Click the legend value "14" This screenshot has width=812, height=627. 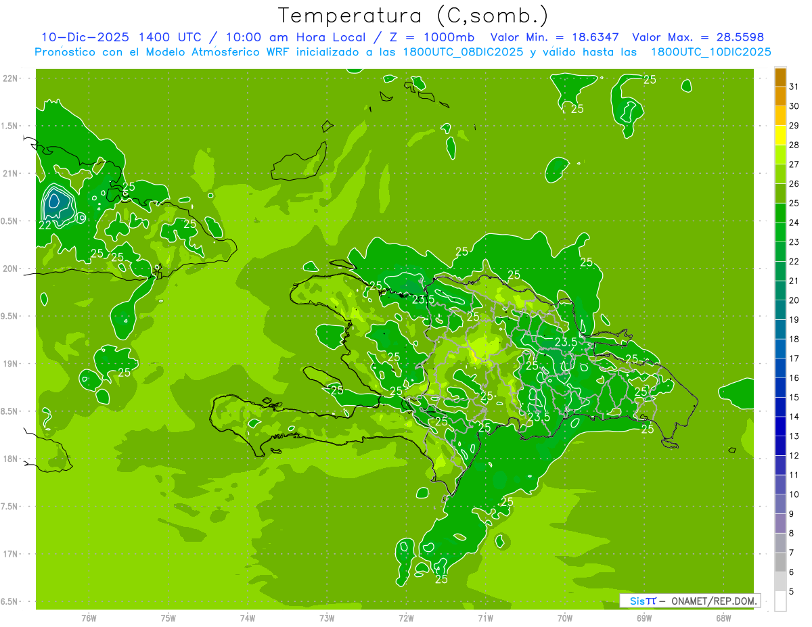(x=794, y=417)
